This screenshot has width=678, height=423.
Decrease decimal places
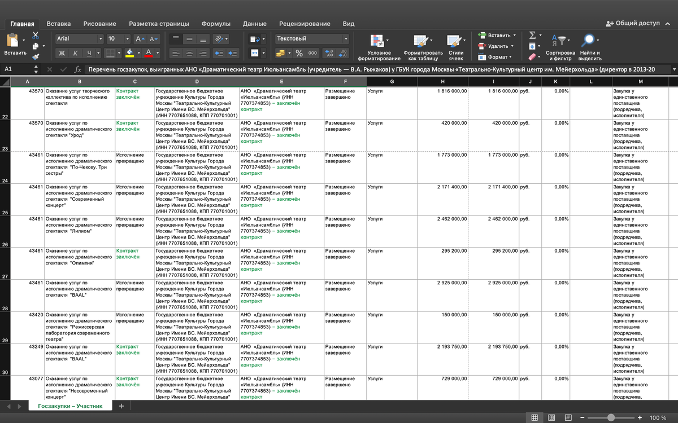click(344, 53)
